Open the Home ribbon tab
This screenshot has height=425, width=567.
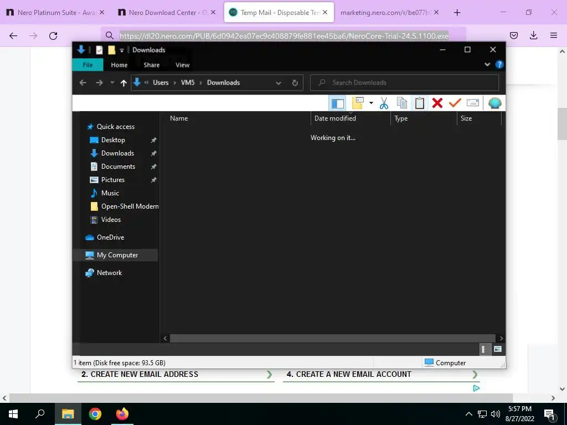tap(119, 65)
